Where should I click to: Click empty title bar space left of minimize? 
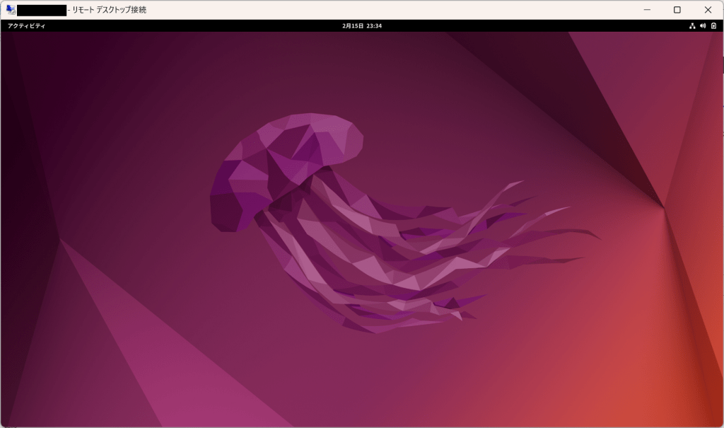click(x=424, y=10)
